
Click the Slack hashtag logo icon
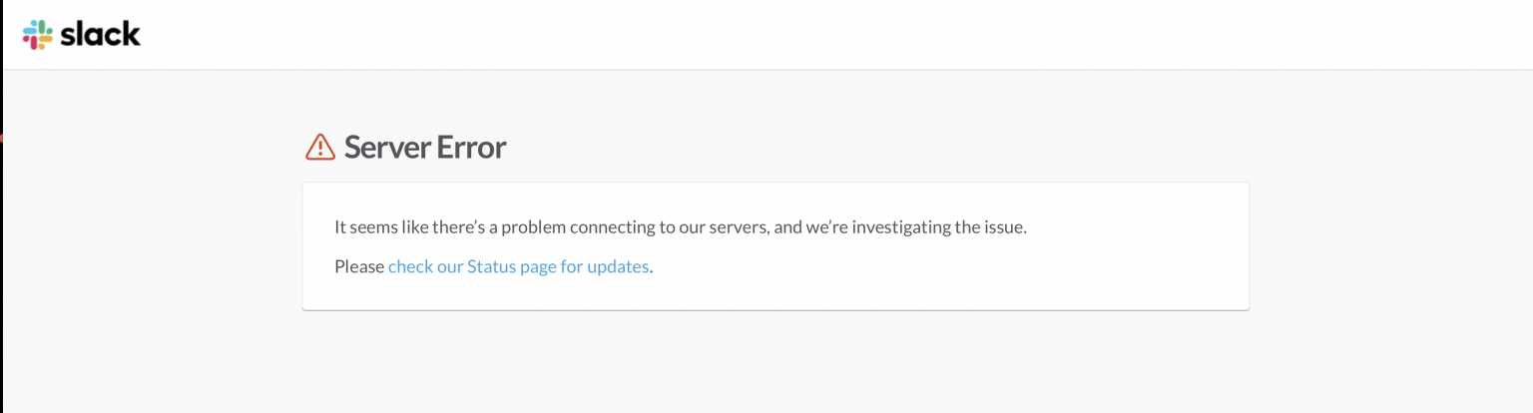tap(38, 35)
